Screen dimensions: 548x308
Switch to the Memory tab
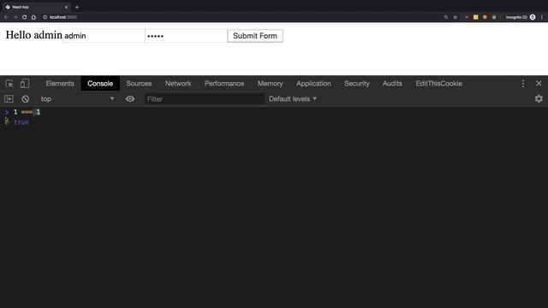pyautogui.click(x=271, y=84)
